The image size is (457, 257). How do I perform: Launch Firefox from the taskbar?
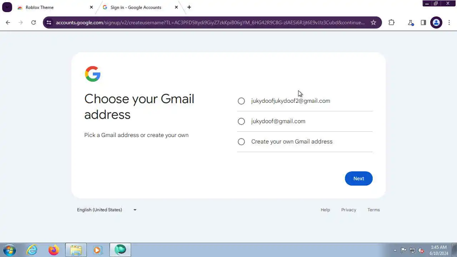54,250
